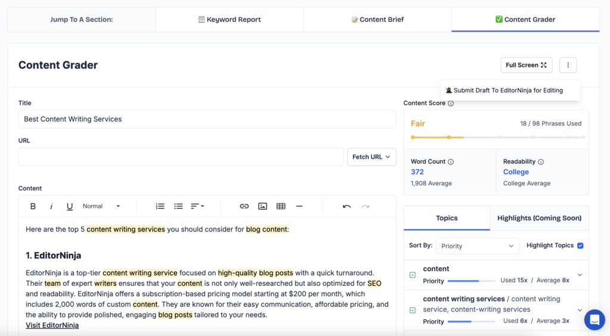This screenshot has width=610, height=336.
Task: Redo the last undone edit
Action: point(365,206)
